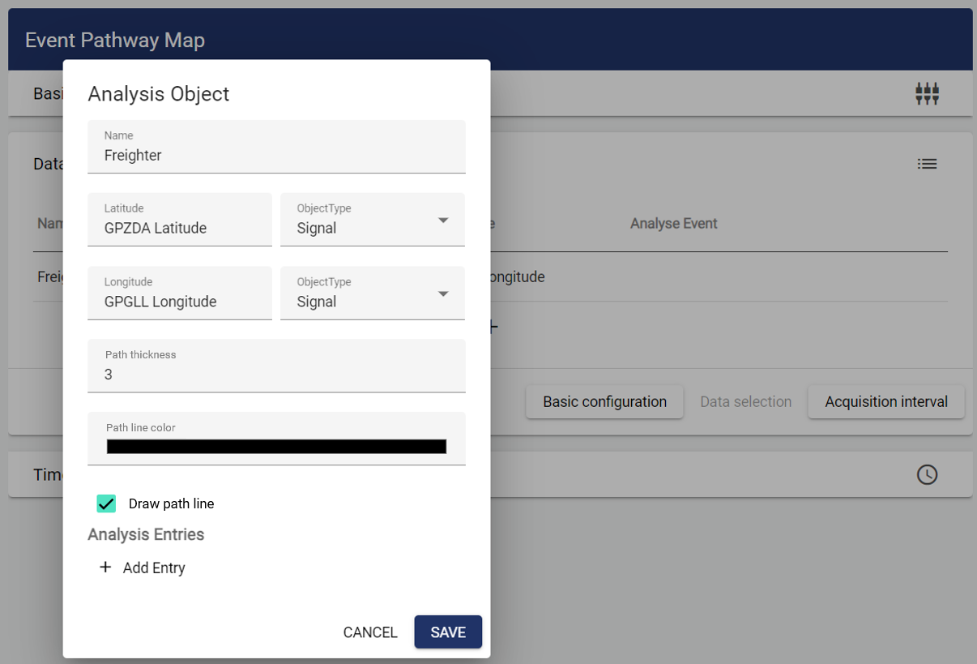Open the ObjectType dropdown next to Latitude
Viewport: 977px width, 664px height.
pos(373,221)
